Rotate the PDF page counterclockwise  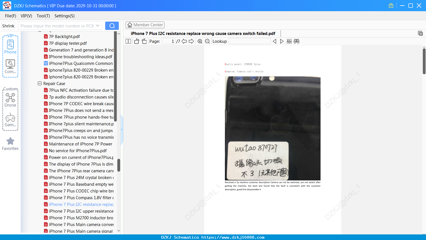tap(136, 41)
